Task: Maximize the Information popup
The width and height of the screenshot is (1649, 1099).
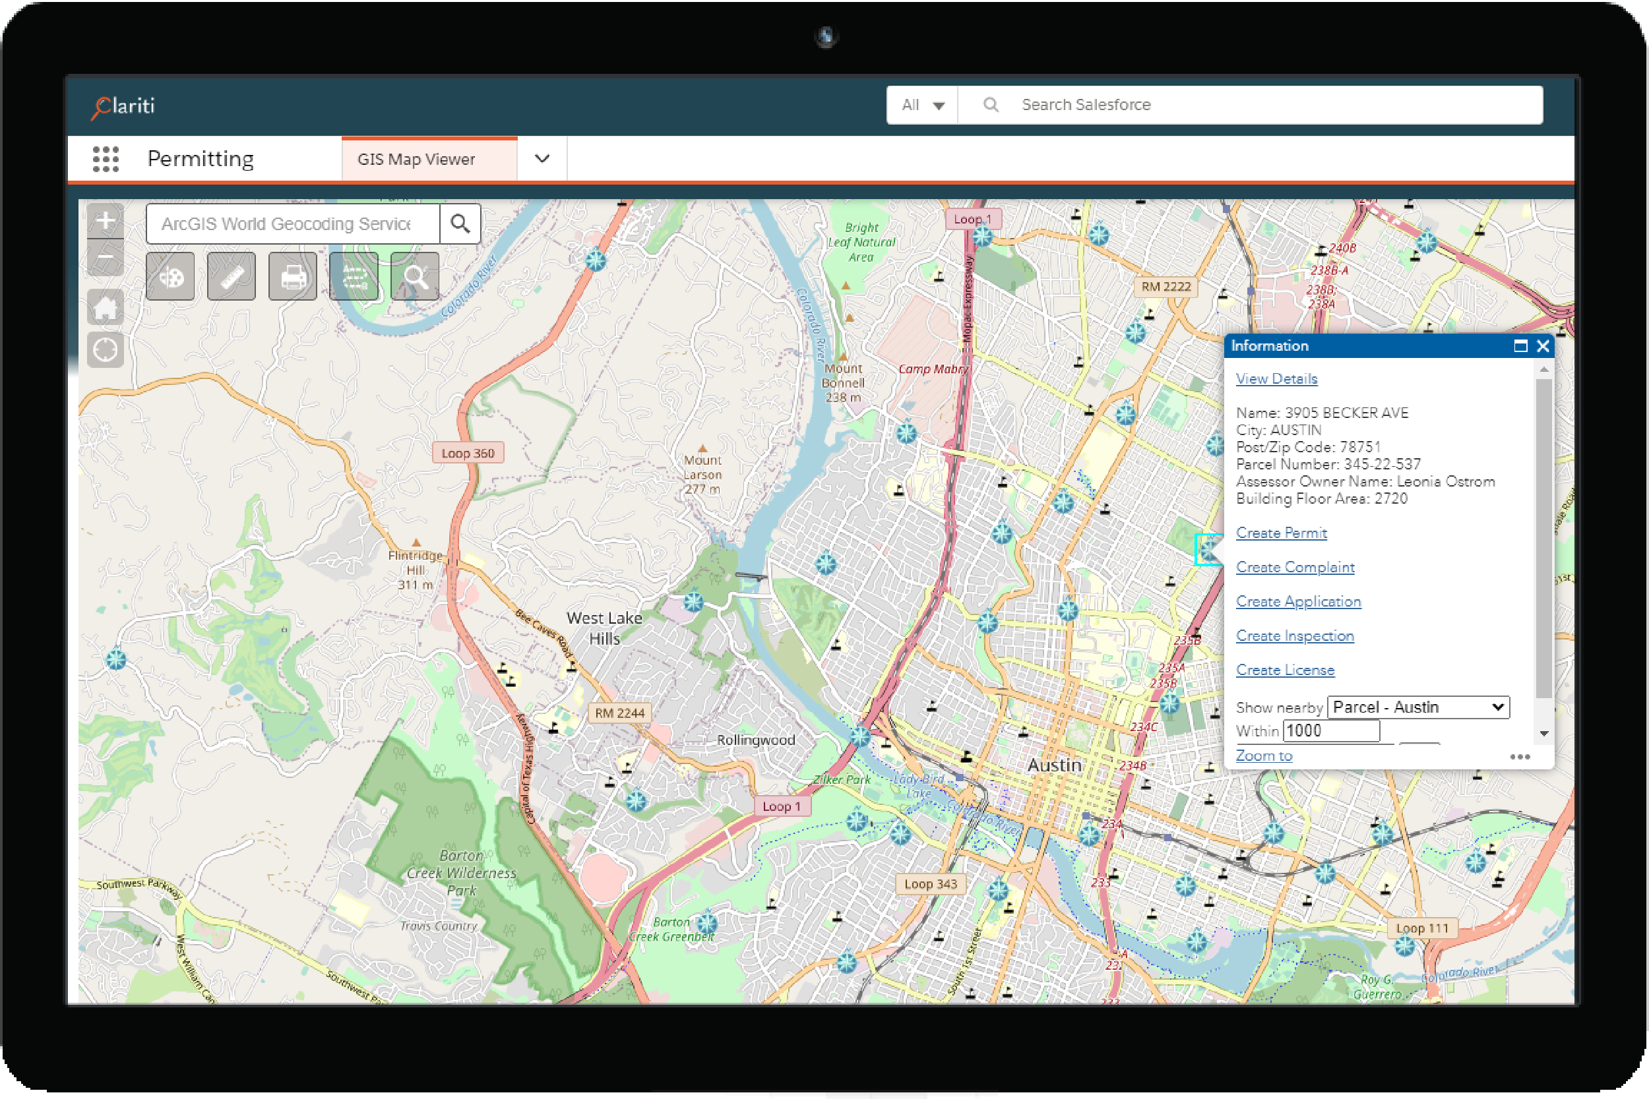Action: (1520, 345)
